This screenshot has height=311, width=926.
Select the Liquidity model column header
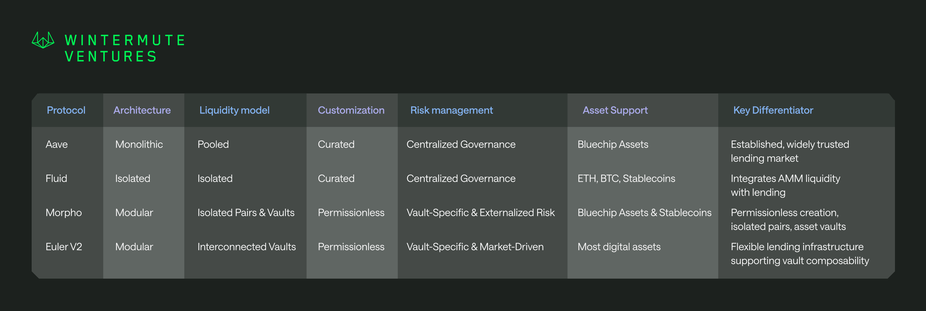(234, 111)
